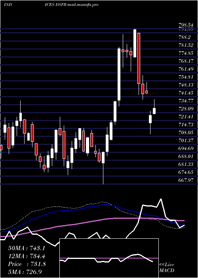Image resolution: width=198 pixels, height=278 pixels.
Task: Click the 721.41 price label
Action: point(186,117)
